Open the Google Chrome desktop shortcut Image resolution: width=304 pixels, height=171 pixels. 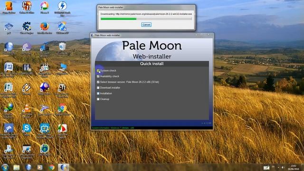click(62, 110)
